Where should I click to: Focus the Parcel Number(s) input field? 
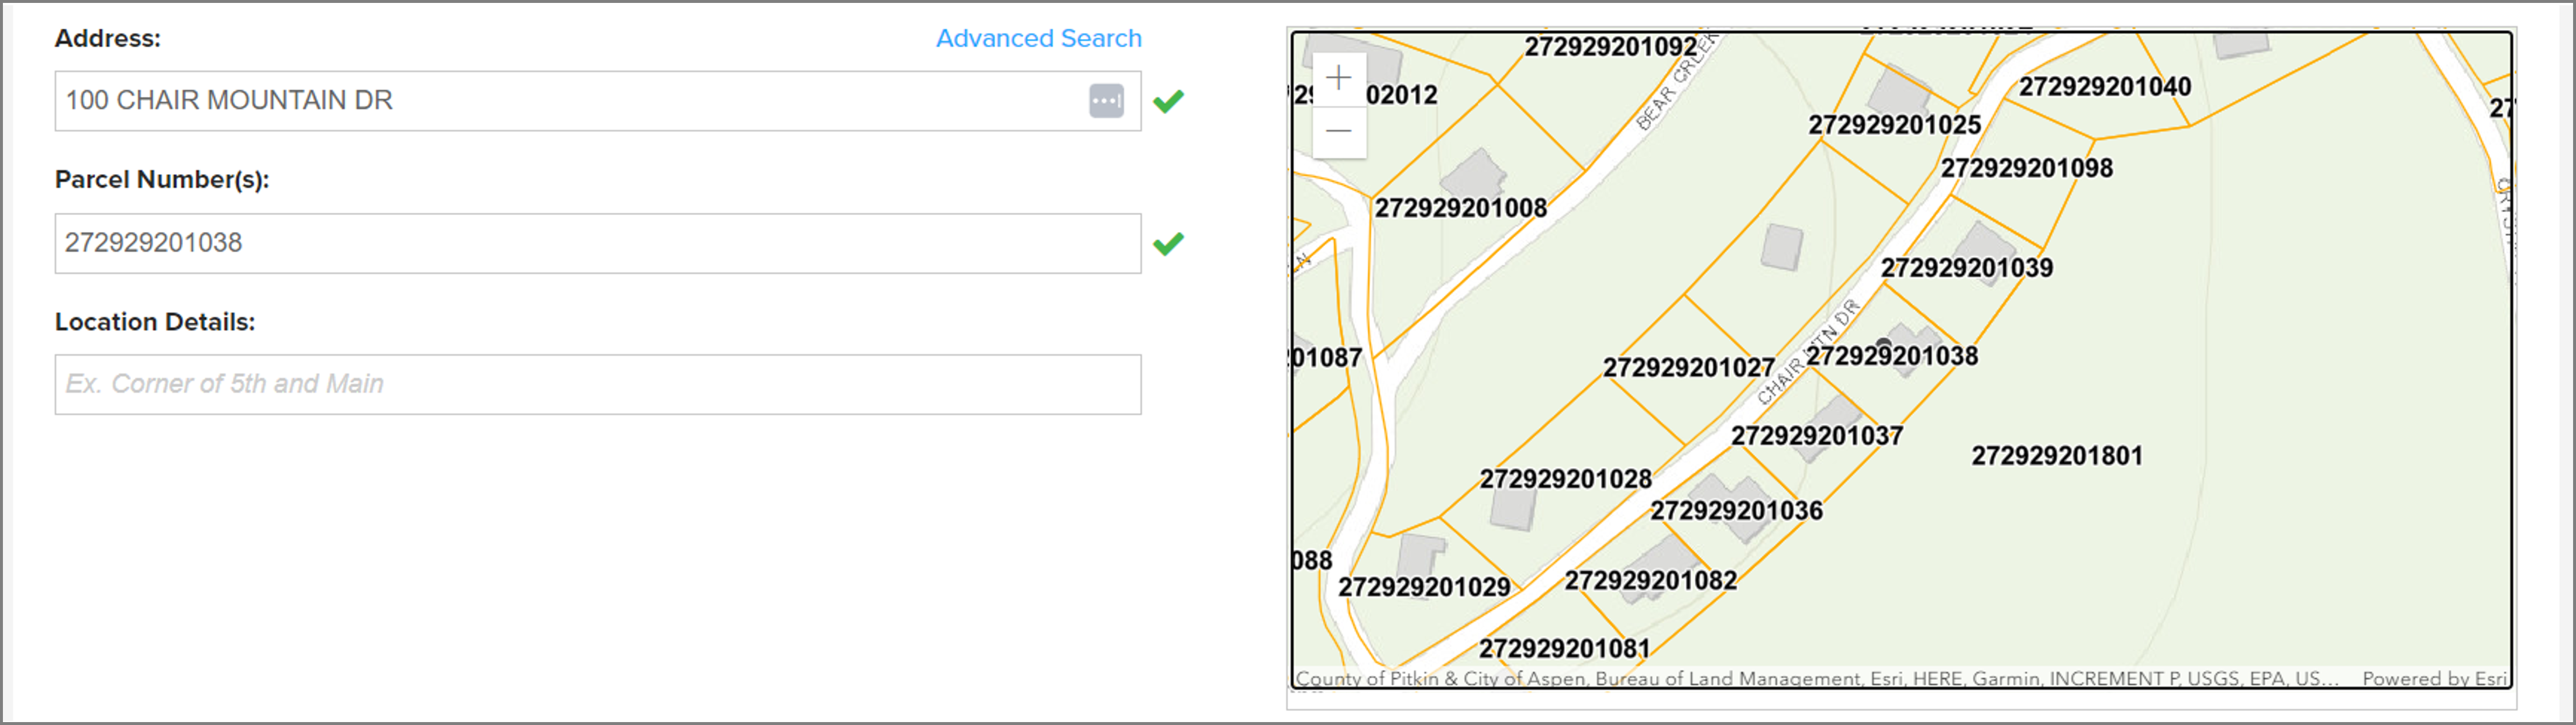(597, 242)
